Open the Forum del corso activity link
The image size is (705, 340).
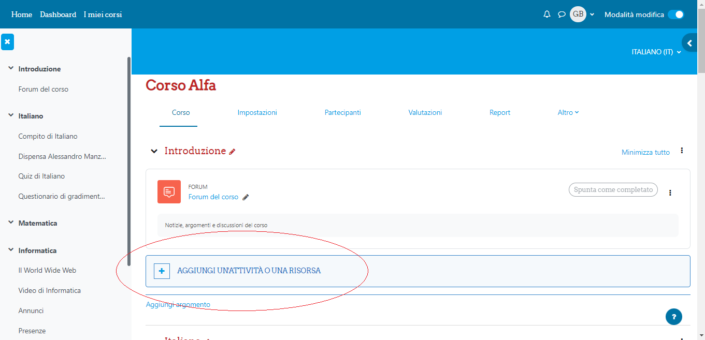[213, 197]
